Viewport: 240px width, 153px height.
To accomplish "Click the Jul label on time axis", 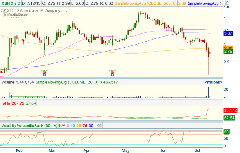I will (x=197, y=151).
